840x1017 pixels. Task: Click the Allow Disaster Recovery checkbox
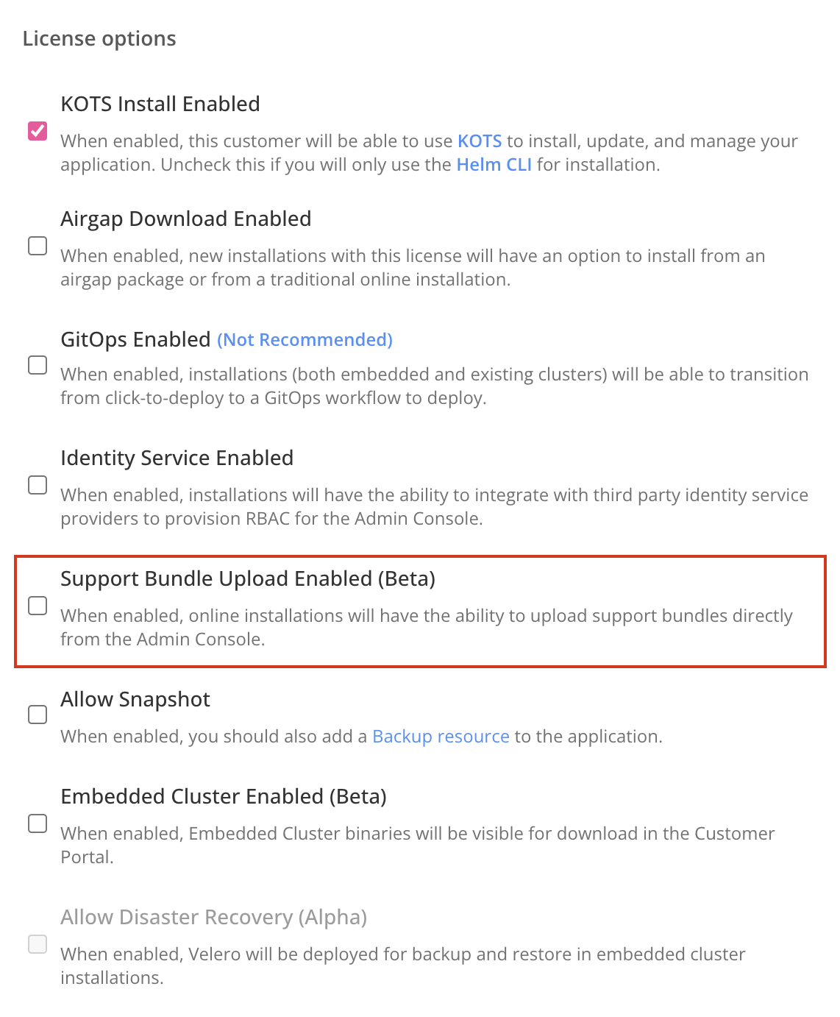[37, 943]
